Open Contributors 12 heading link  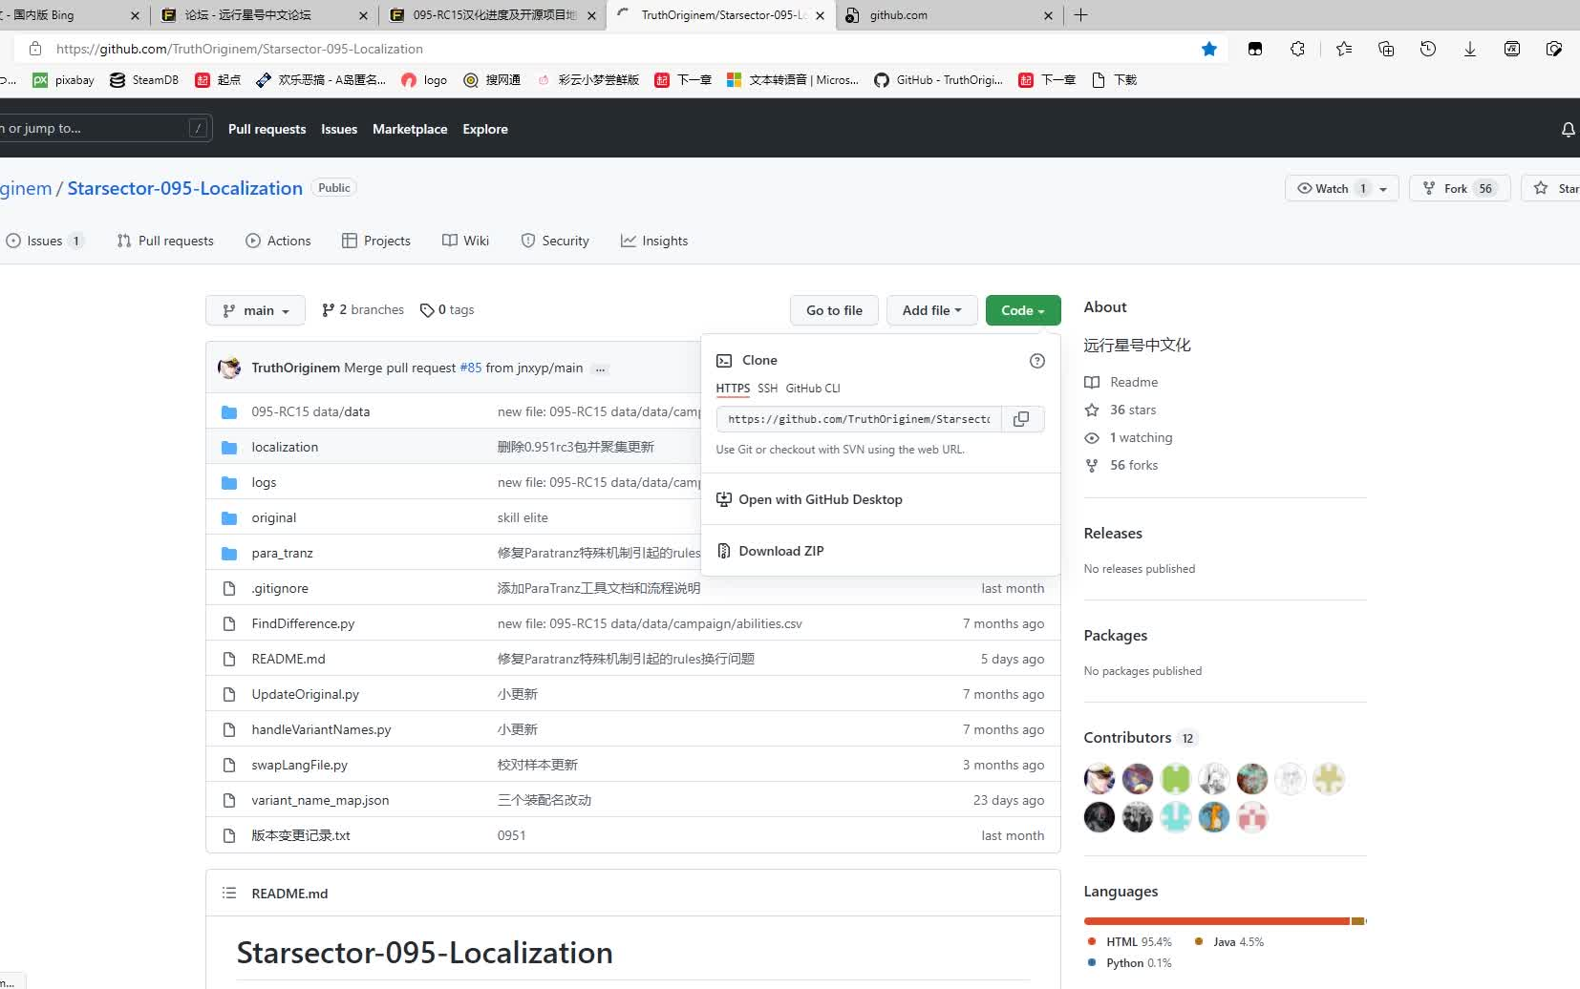tap(1140, 737)
